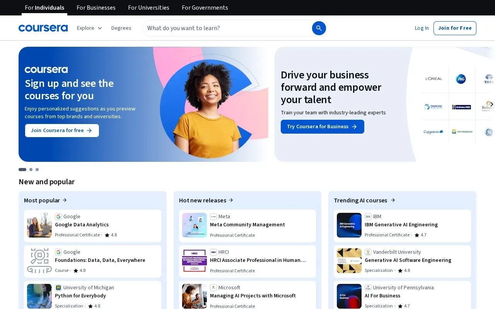The image size is (495, 309).
Task: Click the P&G logo in business banner
Action: point(461,79)
